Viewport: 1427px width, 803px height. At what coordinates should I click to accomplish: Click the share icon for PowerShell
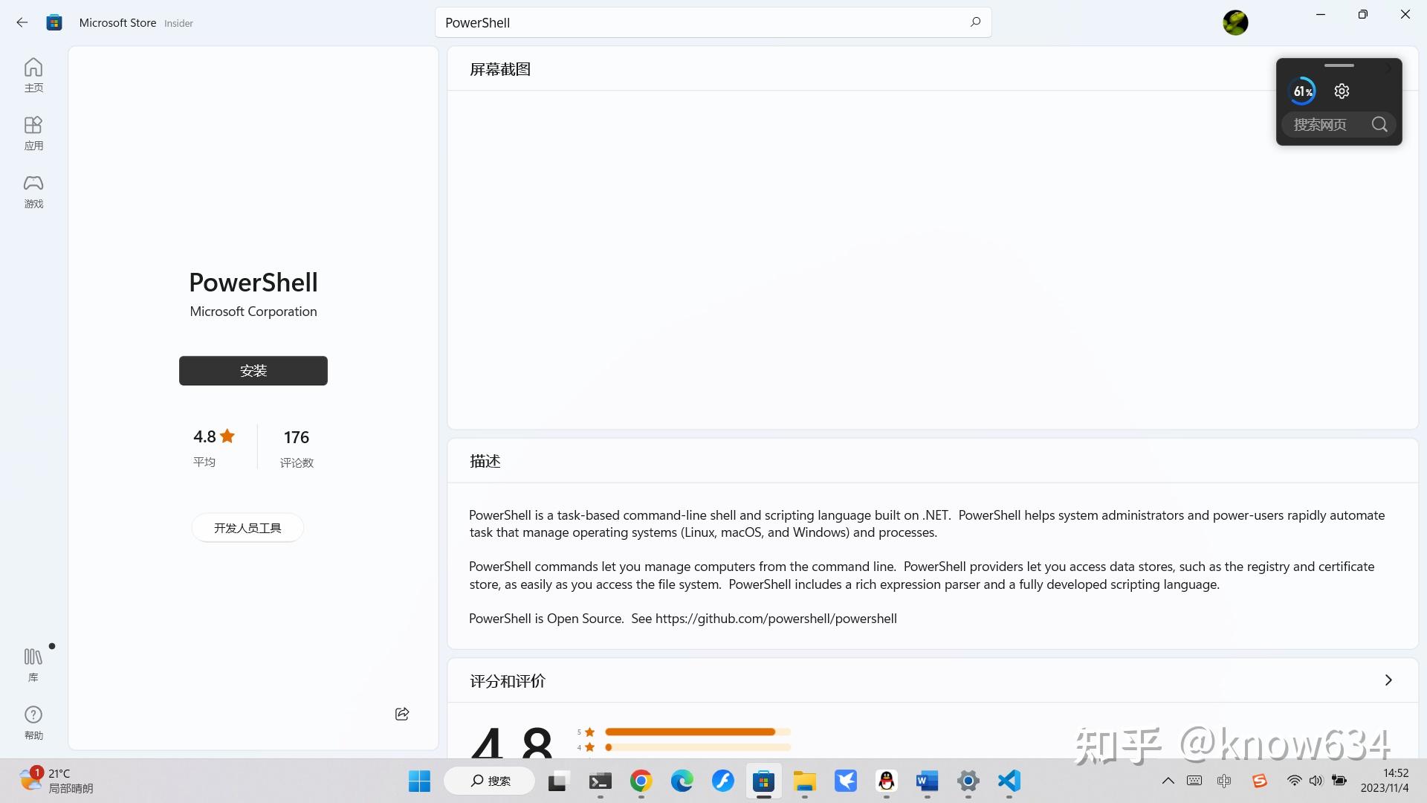[402, 714]
